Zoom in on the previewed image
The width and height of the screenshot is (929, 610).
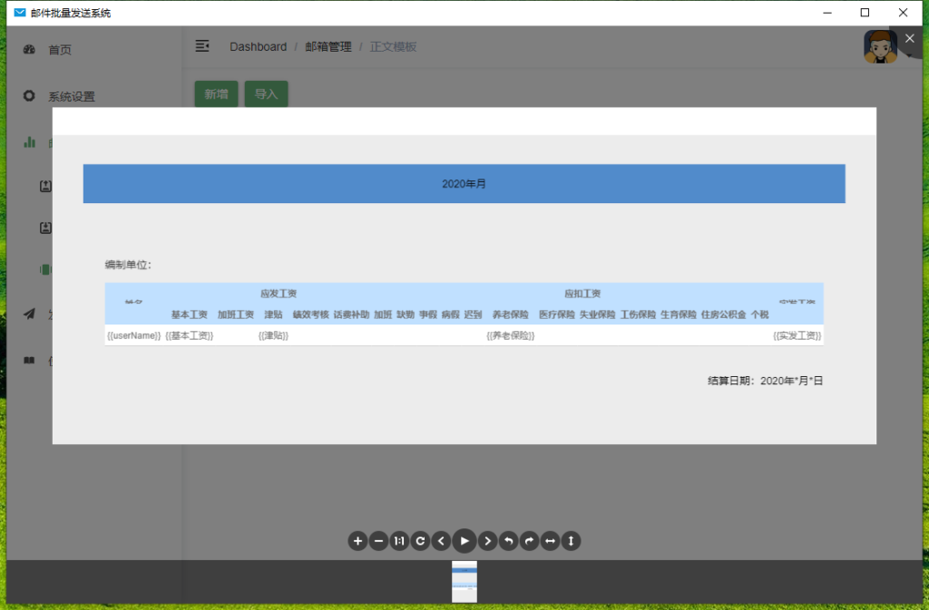[358, 541]
